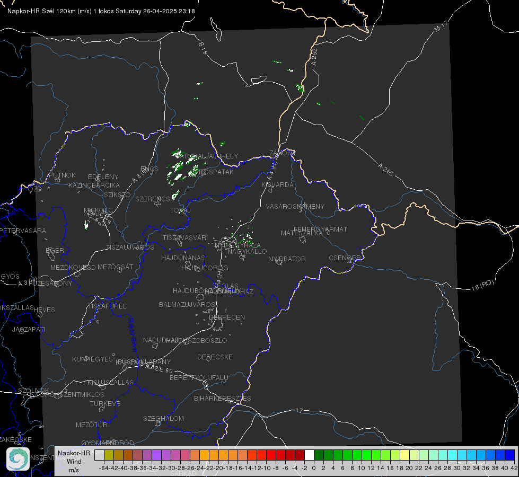Click the DEBRECEN city label
This screenshot has height=477, width=519.
[227, 317]
